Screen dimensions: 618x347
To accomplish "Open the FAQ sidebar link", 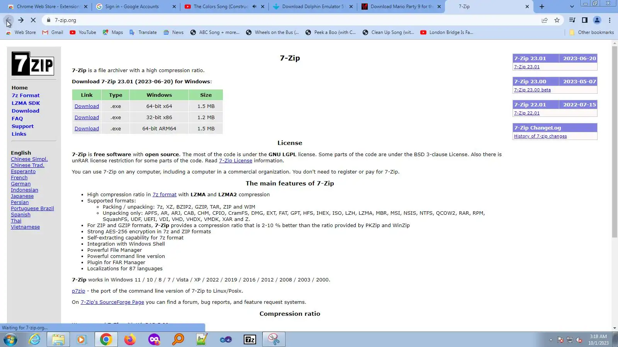I will (x=17, y=119).
